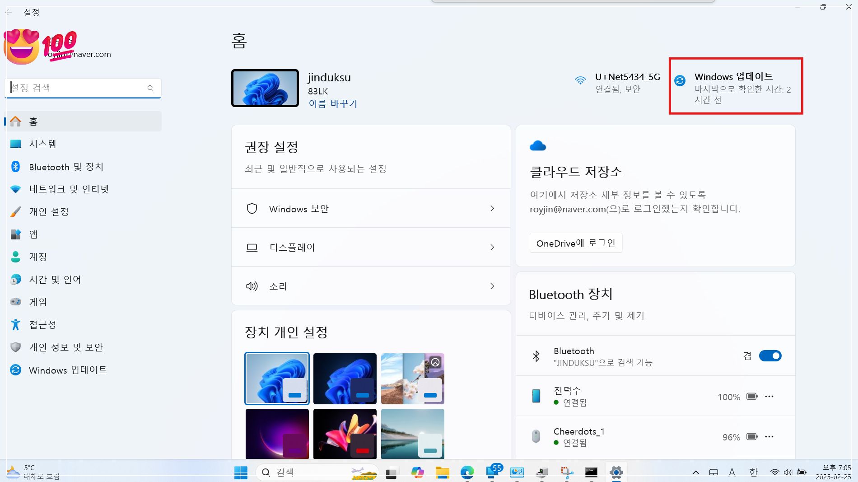Open the terminal app from the taskbar
The image size is (858, 482).
point(591,473)
